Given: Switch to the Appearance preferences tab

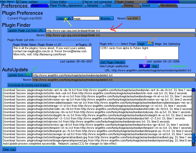Looking at the screenshot, I should click(76, 6).
